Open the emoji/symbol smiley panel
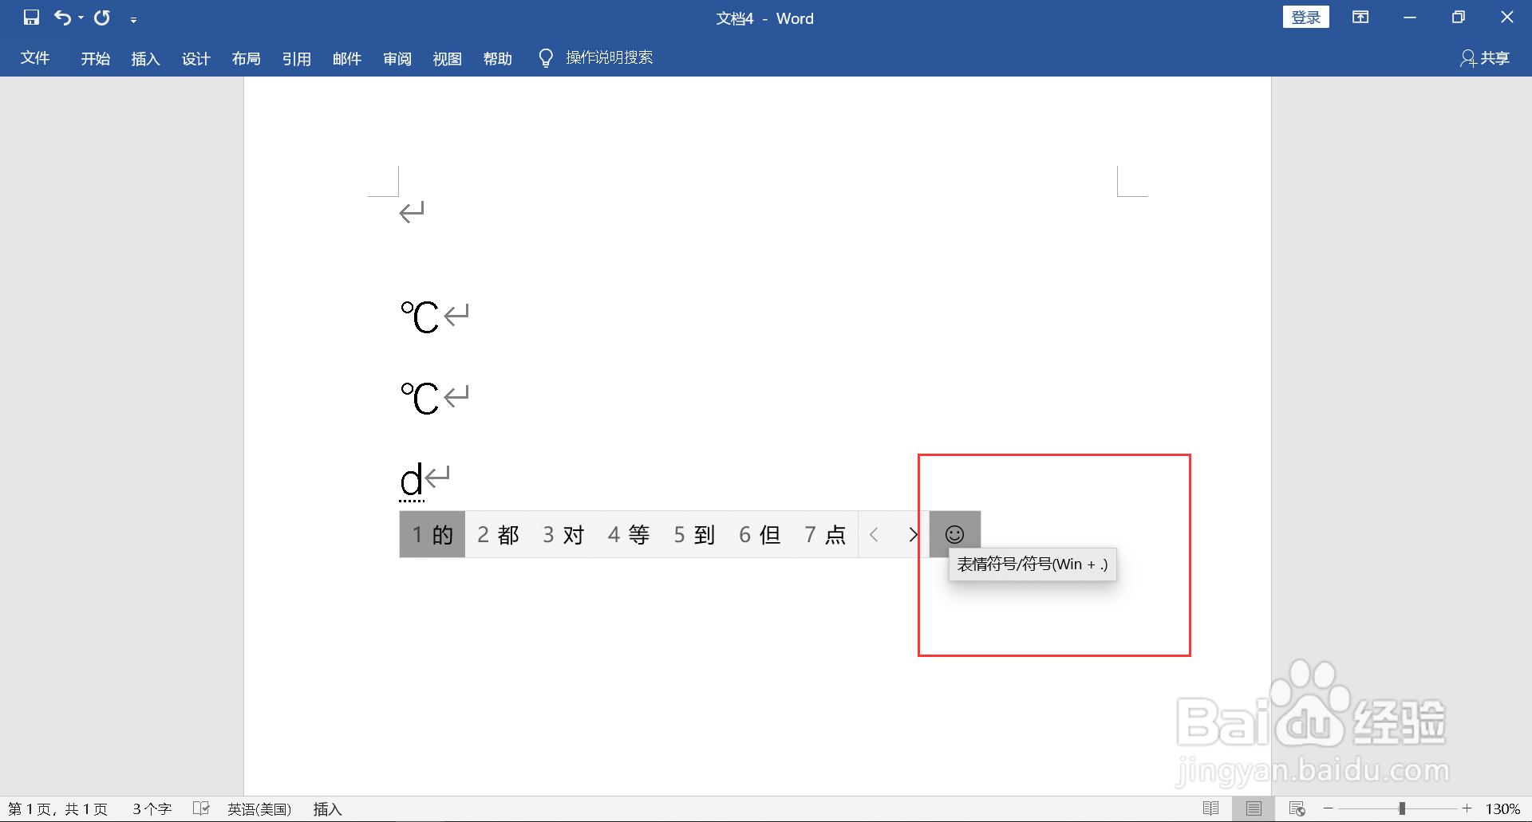Image resolution: width=1532 pixels, height=822 pixels. coord(955,534)
